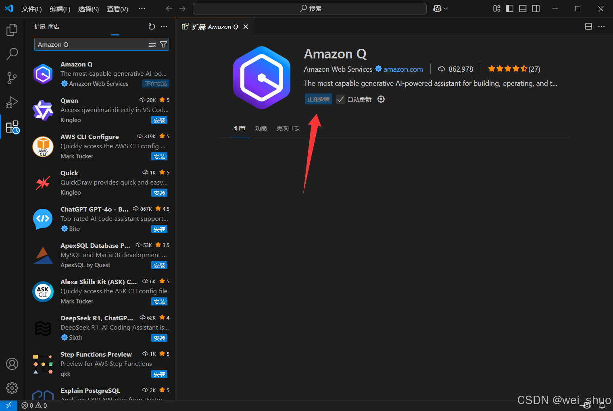
Task: Go back with the left navigation arrow
Action: click(169, 8)
